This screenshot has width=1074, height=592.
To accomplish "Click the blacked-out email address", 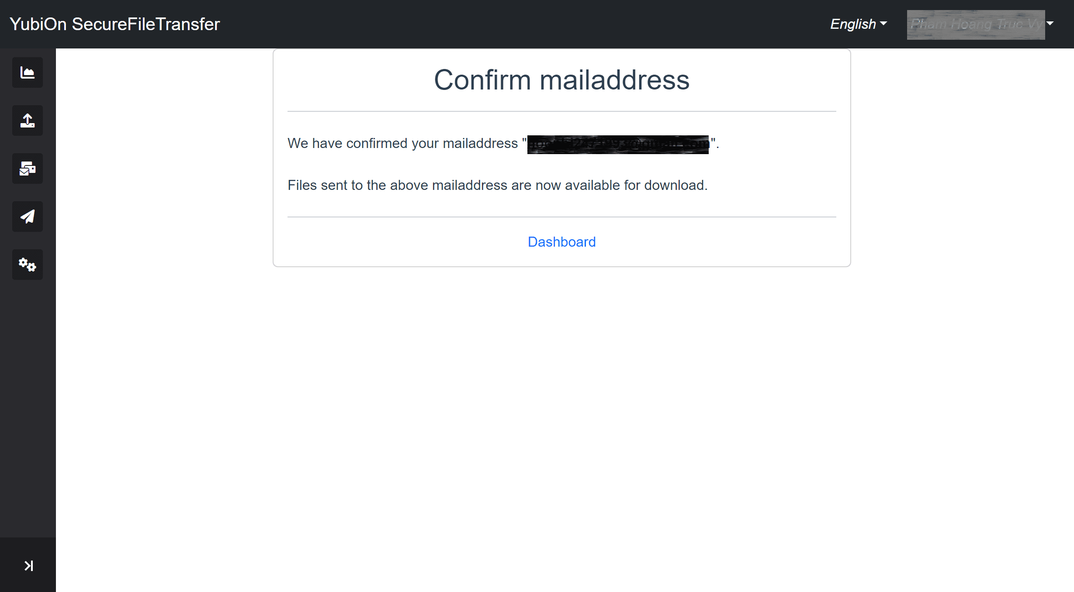I will point(618,145).
